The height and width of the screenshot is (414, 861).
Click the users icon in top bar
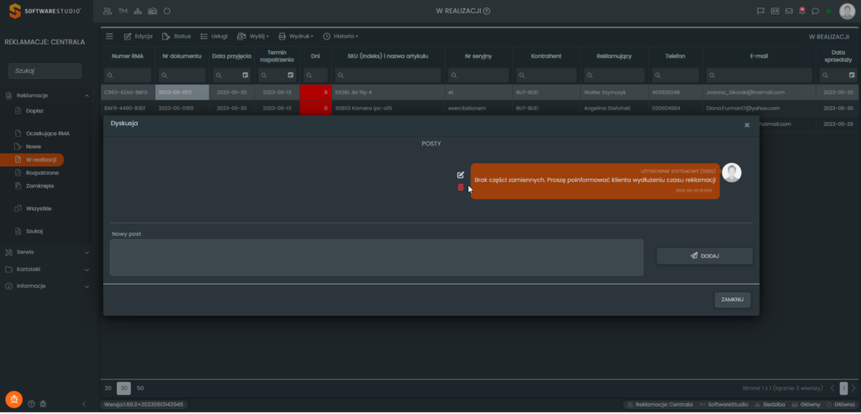click(x=108, y=11)
